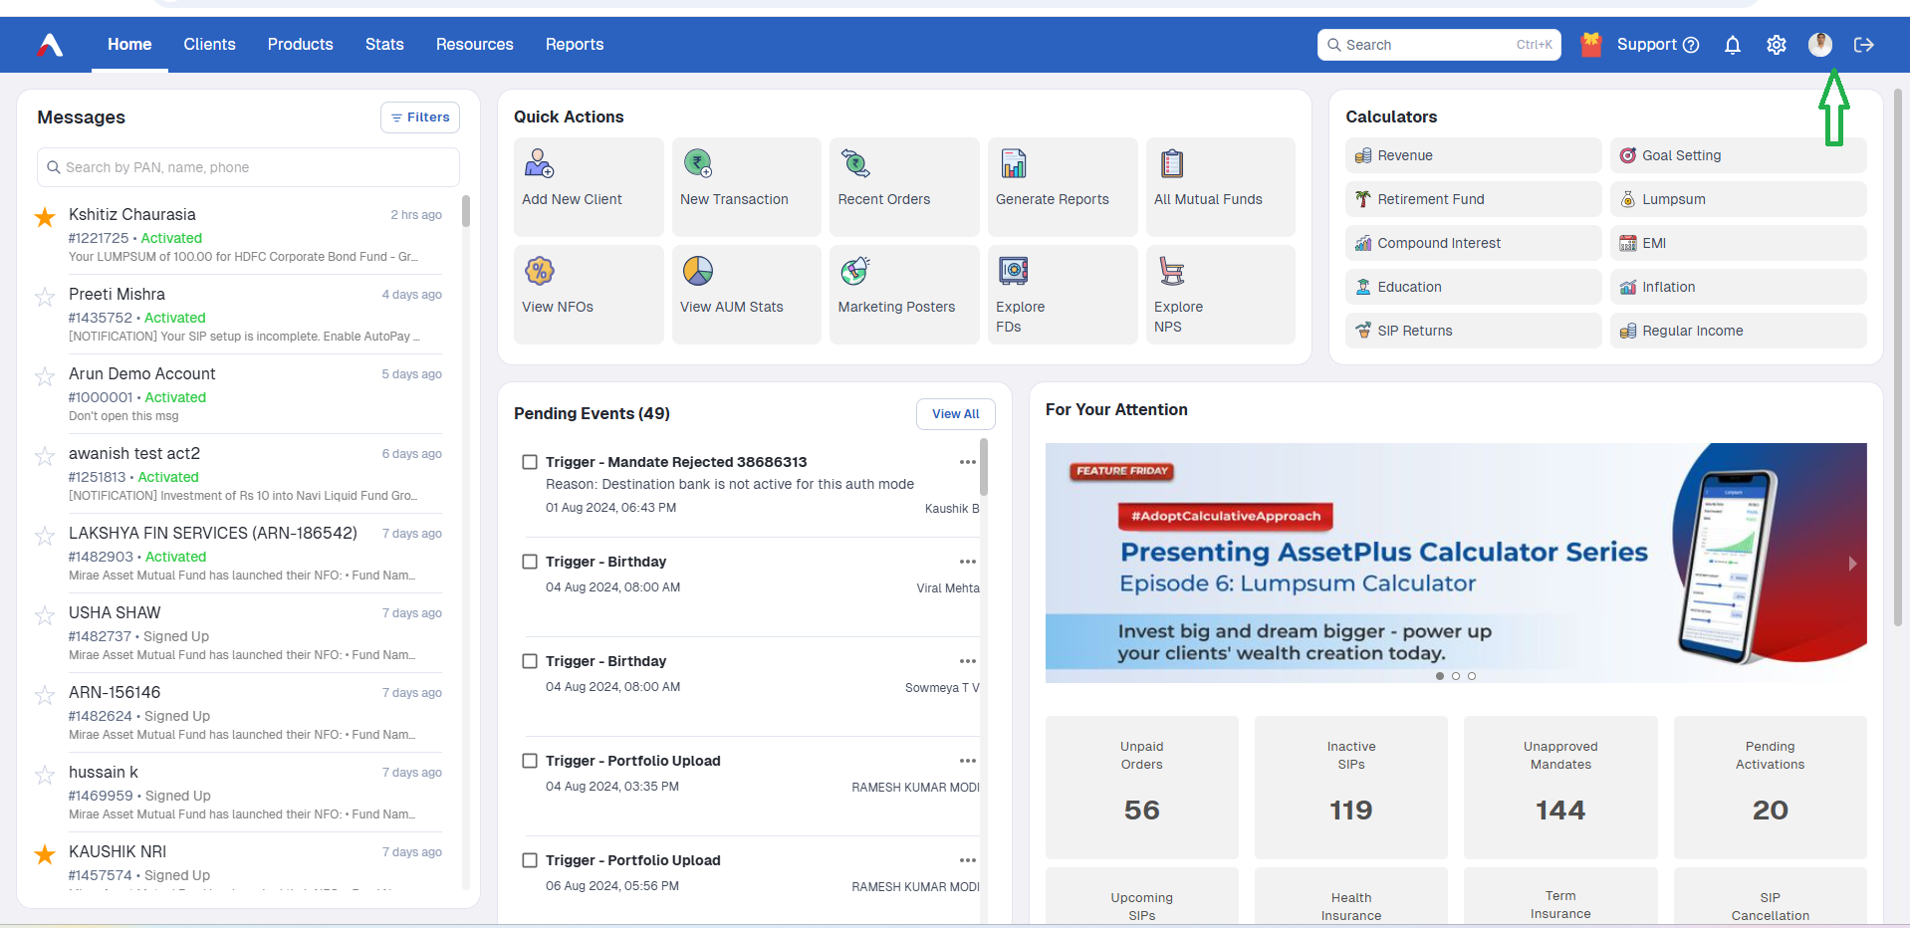Open the user profile avatar
Viewport: 1910px width, 928px height.
tap(1820, 45)
